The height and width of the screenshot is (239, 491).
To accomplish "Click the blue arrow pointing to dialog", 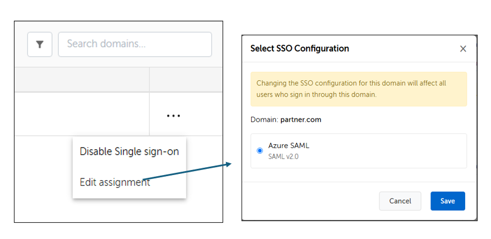I will pos(187,172).
